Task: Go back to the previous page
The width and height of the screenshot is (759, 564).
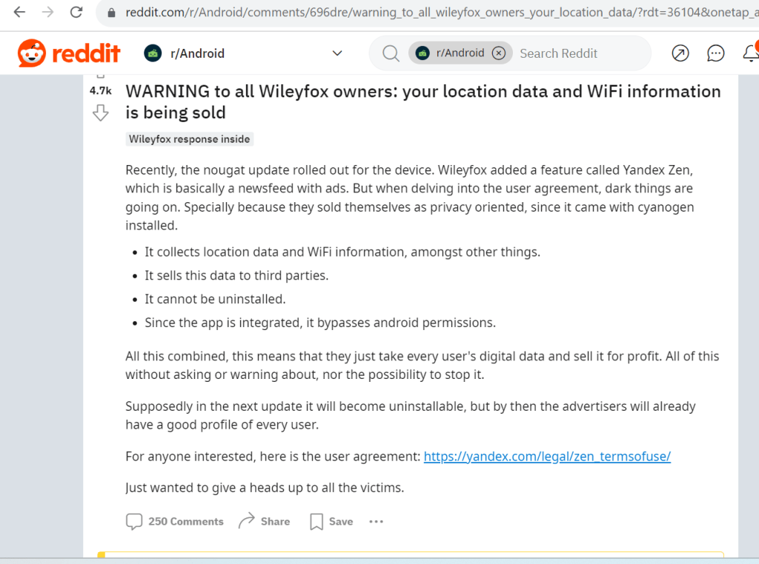Action: coord(19,12)
